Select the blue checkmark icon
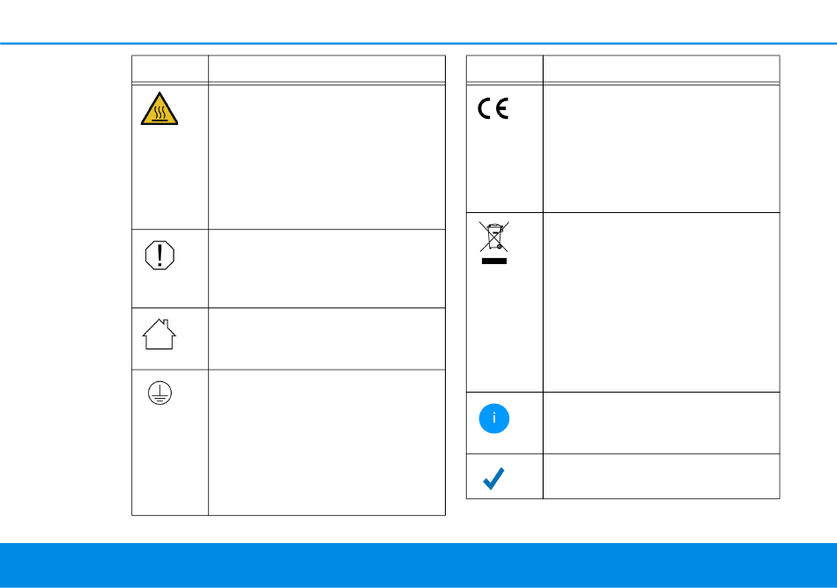This screenshot has width=837, height=588. point(493,478)
